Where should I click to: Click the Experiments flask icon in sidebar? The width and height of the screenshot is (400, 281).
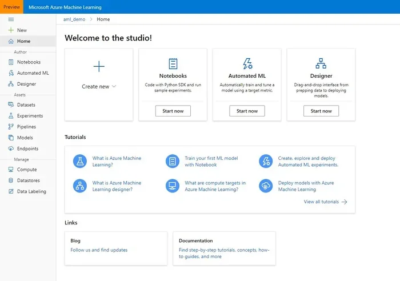pyautogui.click(x=11, y=116)
